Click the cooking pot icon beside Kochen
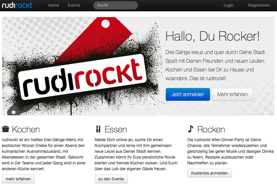This screenshot has height=185, width=277. [6, 129]
